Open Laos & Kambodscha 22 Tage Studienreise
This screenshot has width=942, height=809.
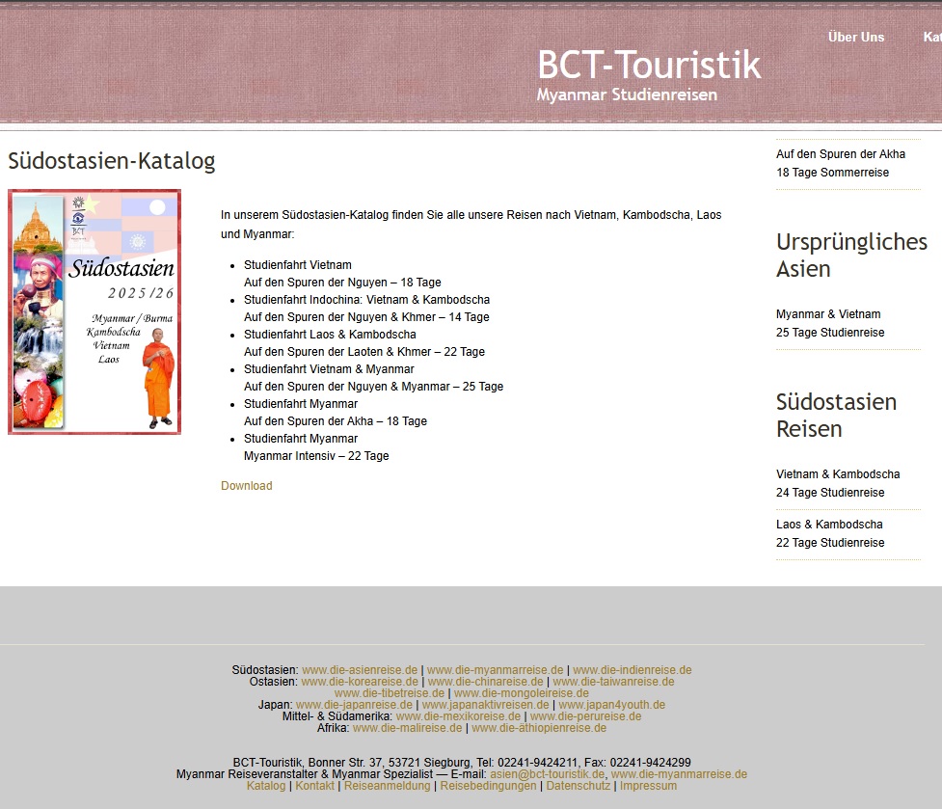(x=829, y=533)
